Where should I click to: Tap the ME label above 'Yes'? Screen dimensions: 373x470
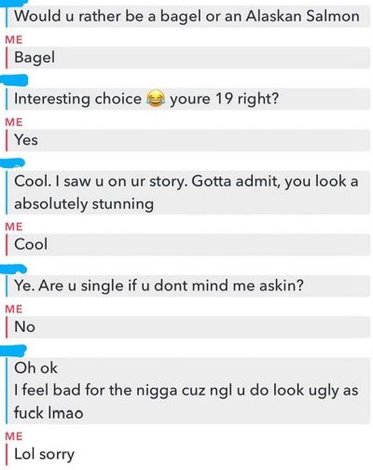pyautogui.click(x=14, y=122)
